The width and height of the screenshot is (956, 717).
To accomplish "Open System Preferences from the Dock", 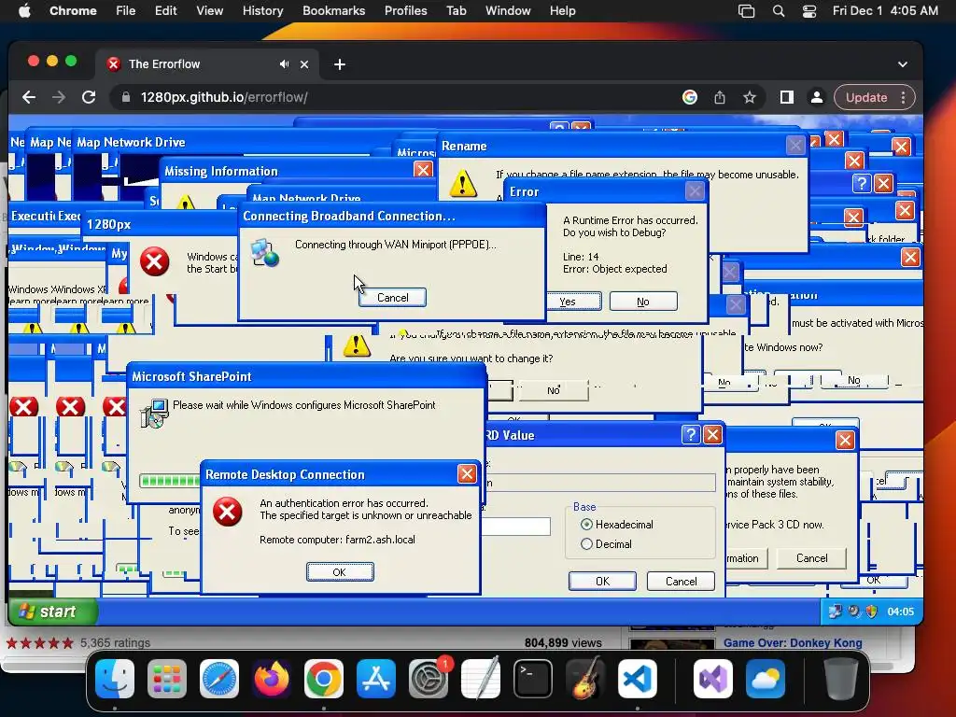I will [x=428, y=679].
